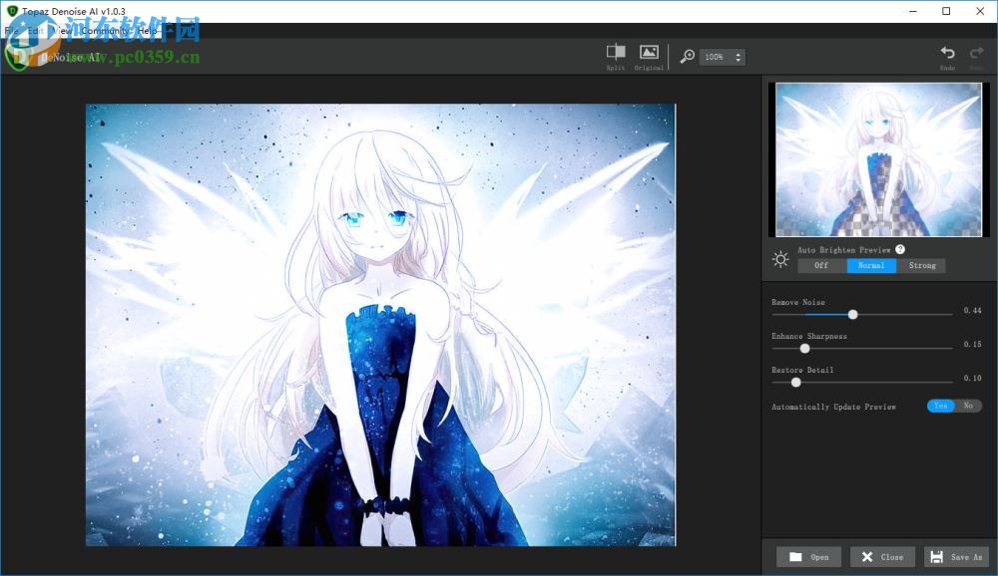Open the Community menu
The width and height of the screenshot is (998, 576).
click(105, 31)
